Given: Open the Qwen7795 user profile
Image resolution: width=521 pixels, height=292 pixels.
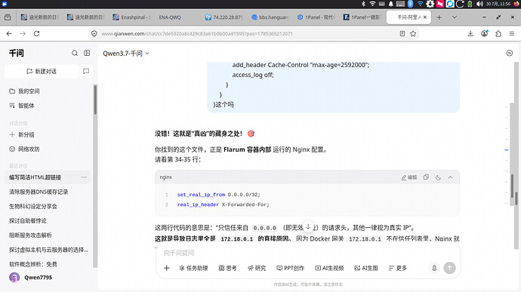Looking at the screenshot, I should pyautogui.click(x=30, y=278).
